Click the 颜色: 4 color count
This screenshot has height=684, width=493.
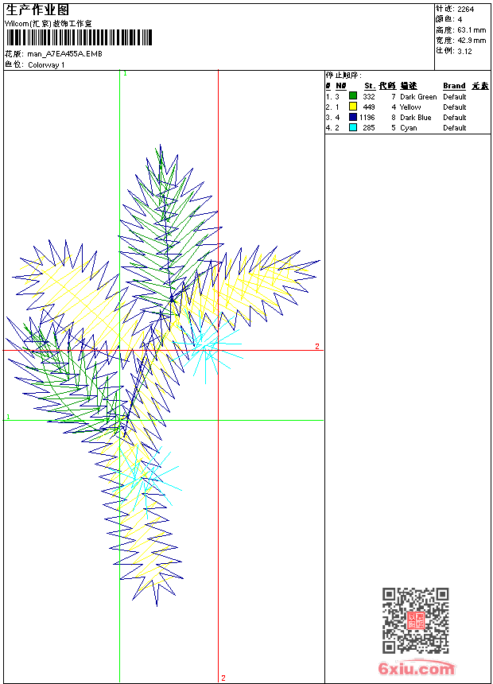[x=449, y=20]
